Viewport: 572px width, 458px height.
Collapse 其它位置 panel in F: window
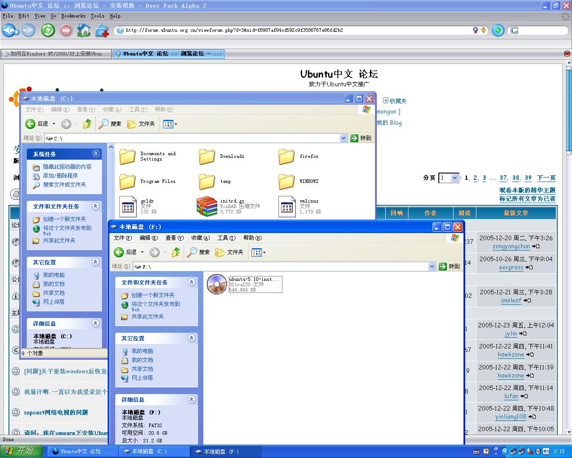pos(191,338)
